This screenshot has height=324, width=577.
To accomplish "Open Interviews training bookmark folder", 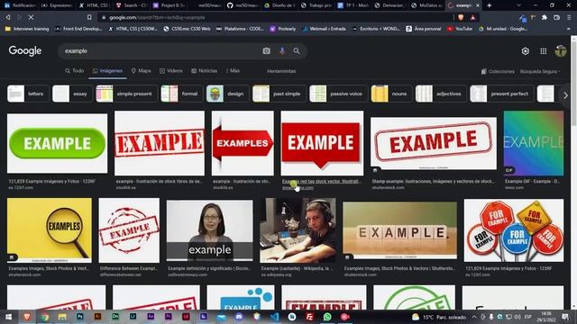I will (x=27, y=29).
